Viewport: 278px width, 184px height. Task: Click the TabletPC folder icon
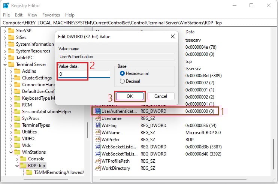[11, 58]
